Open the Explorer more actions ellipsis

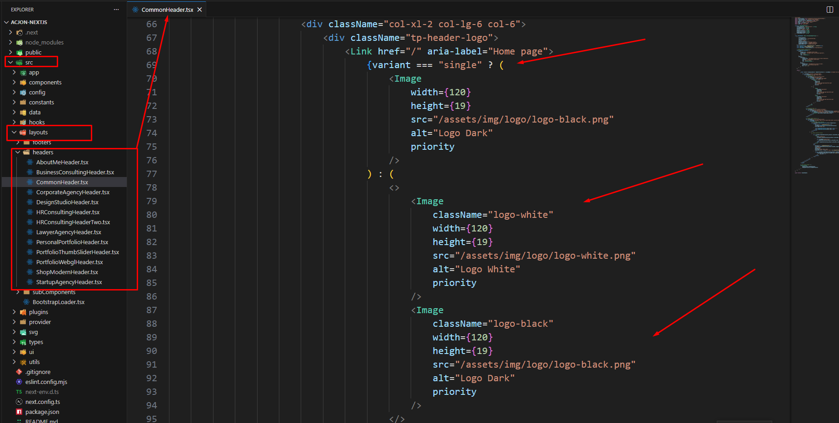[116, 10]
